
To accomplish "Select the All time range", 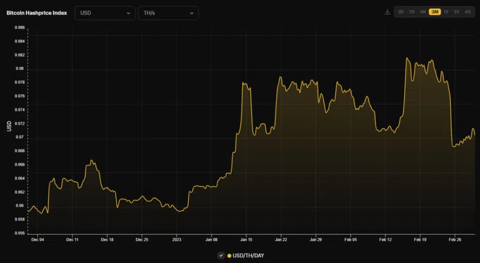I will [468, 12].
